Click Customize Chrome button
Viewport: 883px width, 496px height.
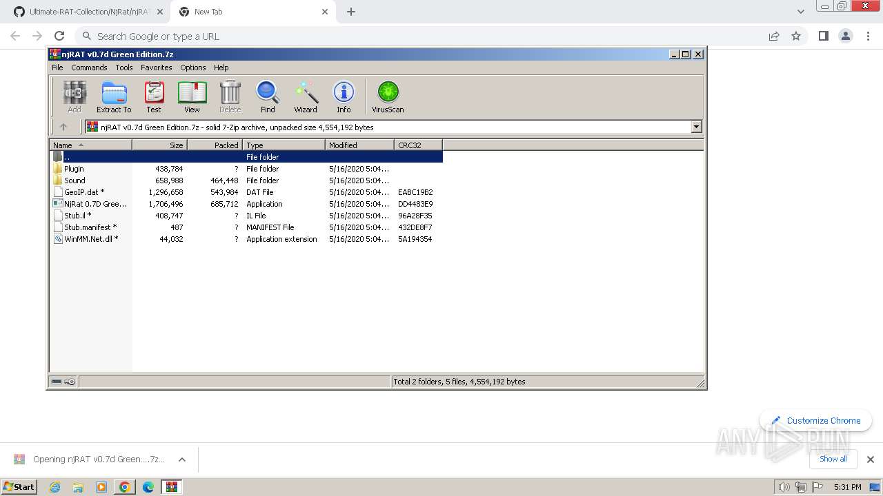pyautogui.click(x=815, y=420)
